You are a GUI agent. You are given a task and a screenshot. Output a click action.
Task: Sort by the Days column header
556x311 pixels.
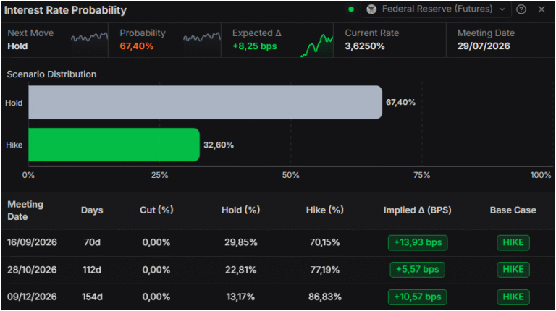(x=92, y=210)
